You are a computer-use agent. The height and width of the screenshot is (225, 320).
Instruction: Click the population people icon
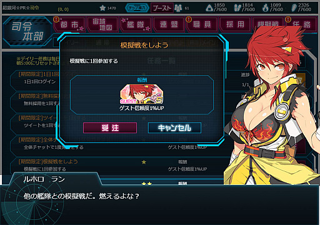click(178, 8)
